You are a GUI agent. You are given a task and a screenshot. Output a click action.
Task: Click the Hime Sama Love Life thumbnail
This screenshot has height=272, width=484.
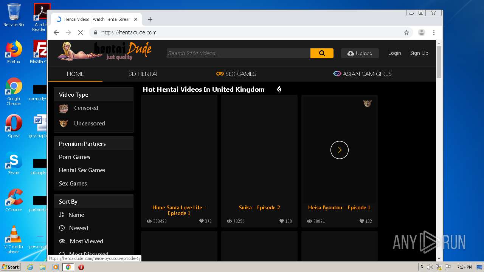(179, 150)
